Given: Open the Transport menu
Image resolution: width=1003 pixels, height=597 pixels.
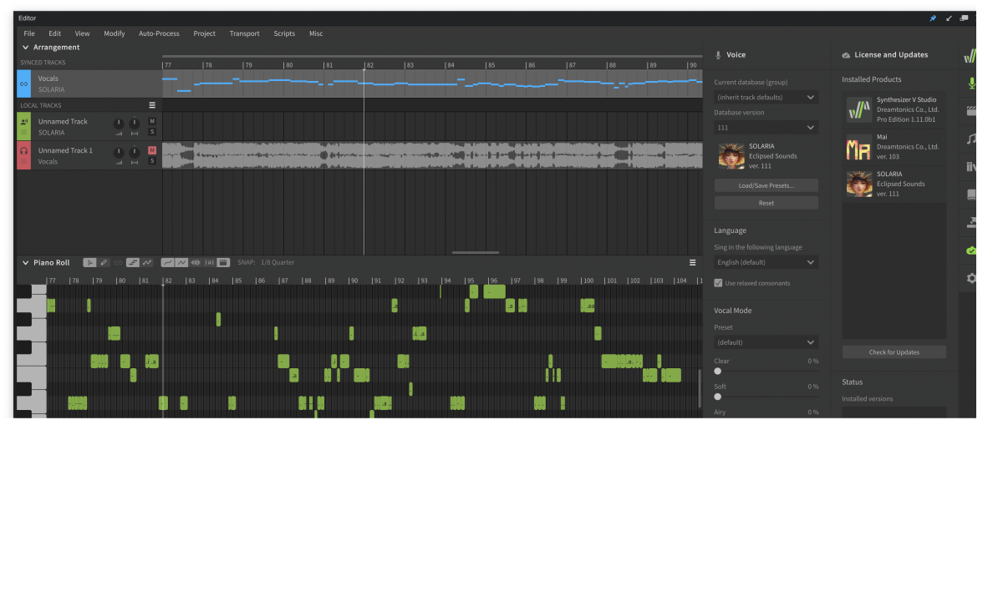Looking at the screenshot, I should [244, 33].
